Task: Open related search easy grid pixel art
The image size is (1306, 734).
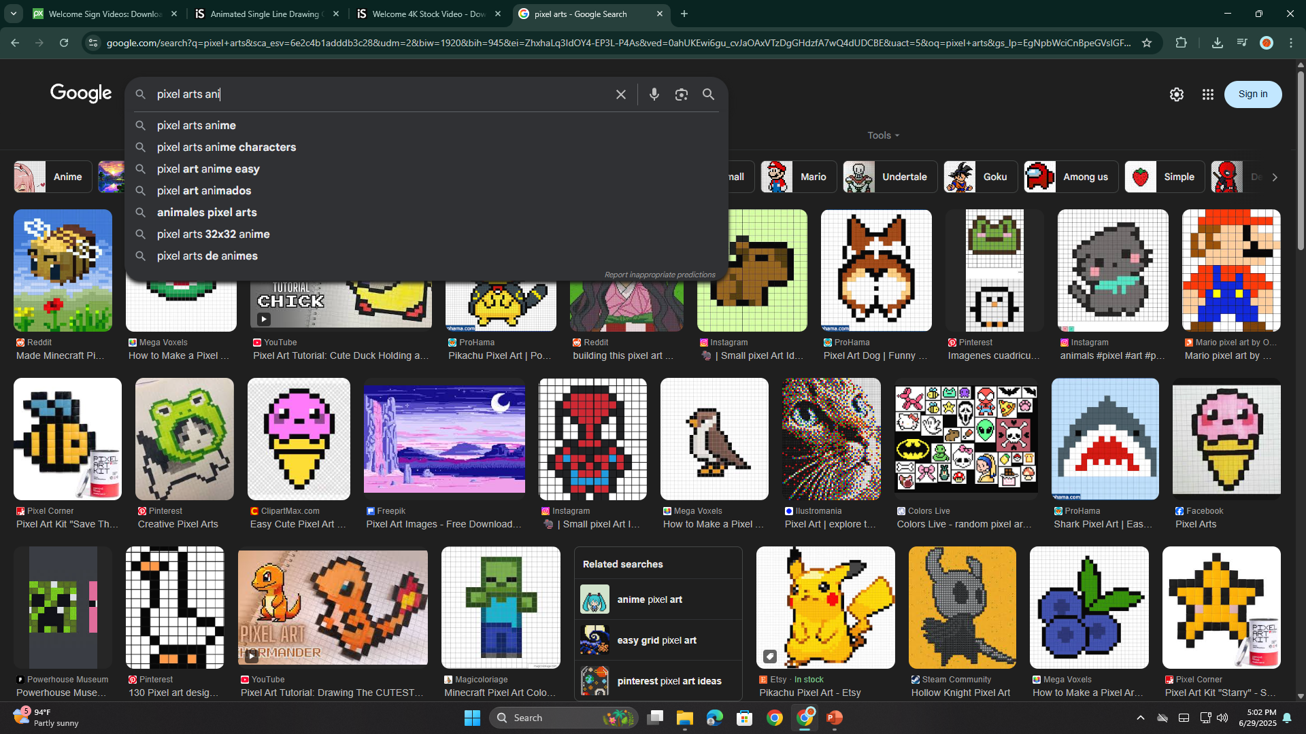Action: click(658, 640)
